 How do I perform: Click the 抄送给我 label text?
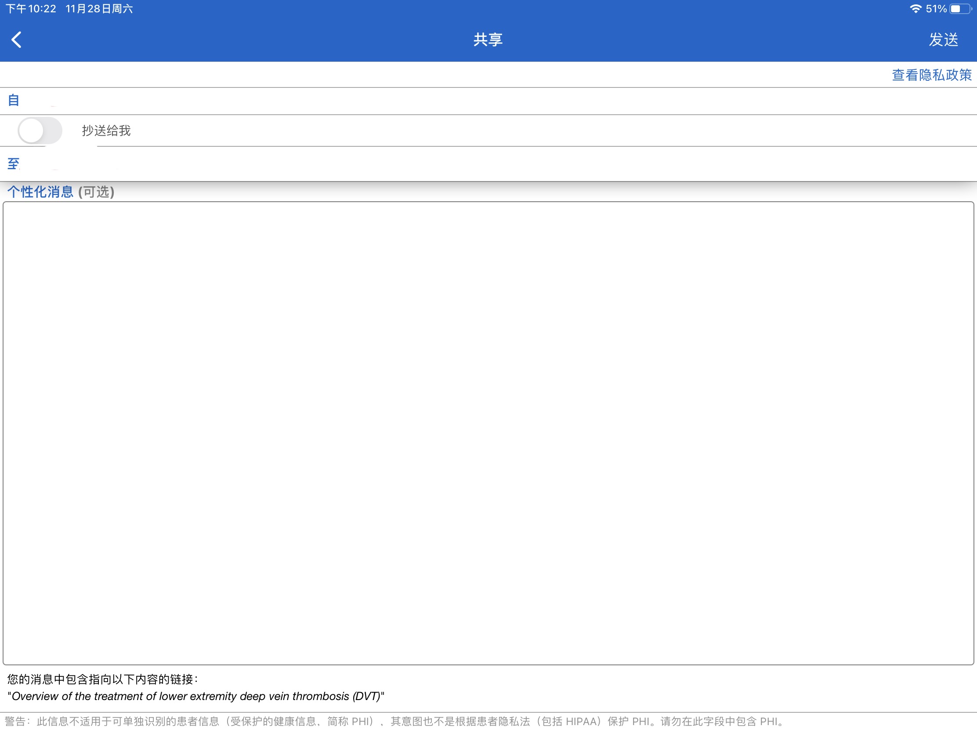click(x=106, y=131)
